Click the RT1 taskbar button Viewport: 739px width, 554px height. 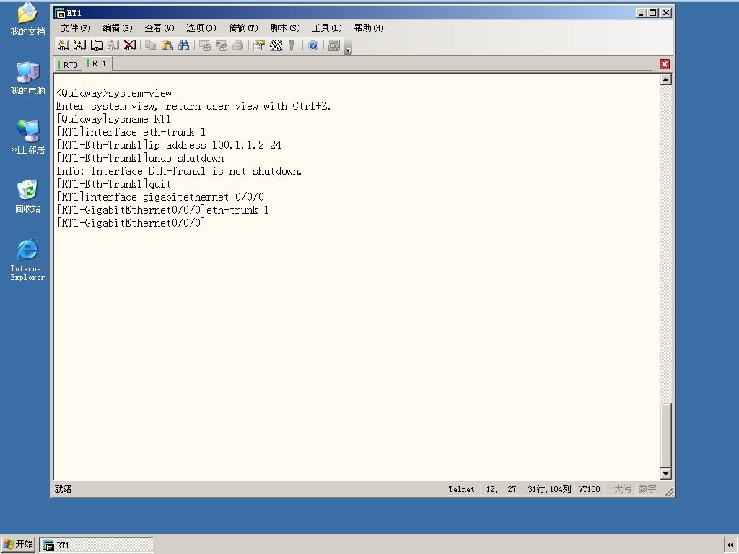coord(97,545)
